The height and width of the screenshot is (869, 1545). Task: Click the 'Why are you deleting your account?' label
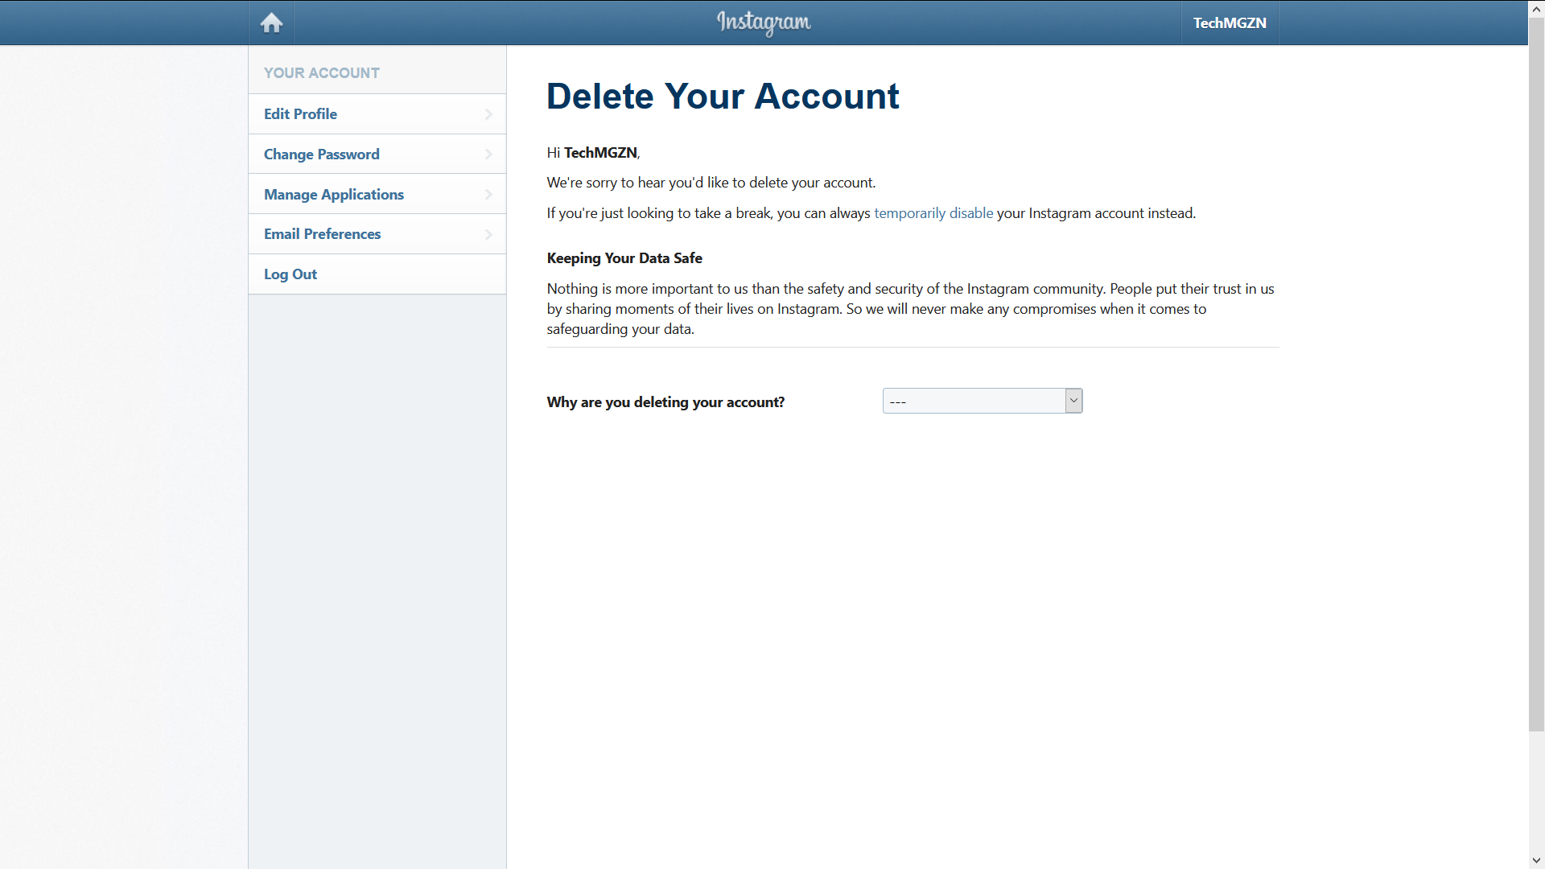pos(665,402)
